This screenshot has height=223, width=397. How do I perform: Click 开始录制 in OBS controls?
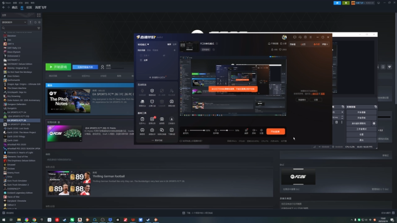(361, 118)
